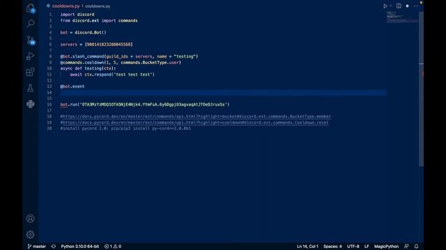Screen dimensions: 446x250
Task: Synchronize changes with sync icon
Action: 54,247
